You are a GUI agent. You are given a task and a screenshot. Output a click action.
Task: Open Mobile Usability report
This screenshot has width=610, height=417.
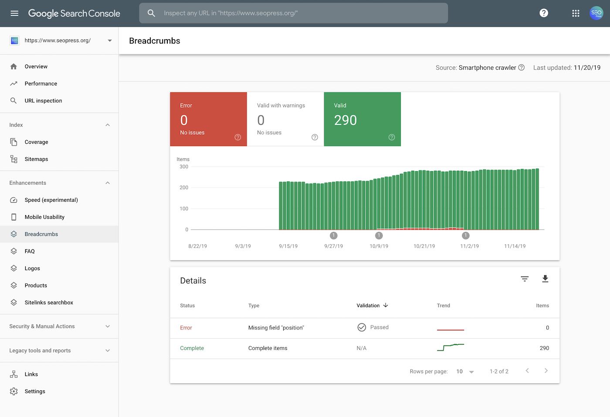click(x=59, y=217)
